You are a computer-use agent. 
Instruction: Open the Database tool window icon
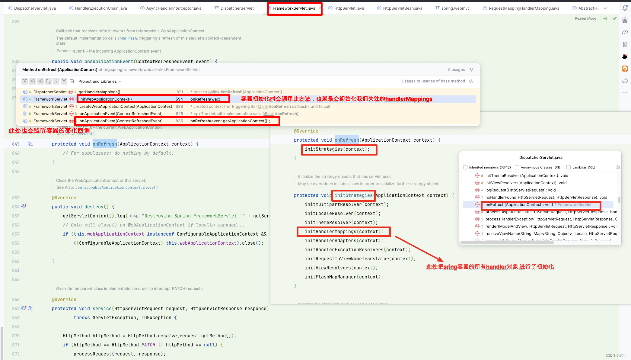click(625, 20)
